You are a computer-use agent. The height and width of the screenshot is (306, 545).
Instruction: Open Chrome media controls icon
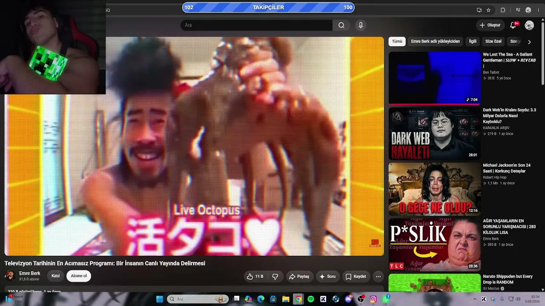tap(518, 10)
